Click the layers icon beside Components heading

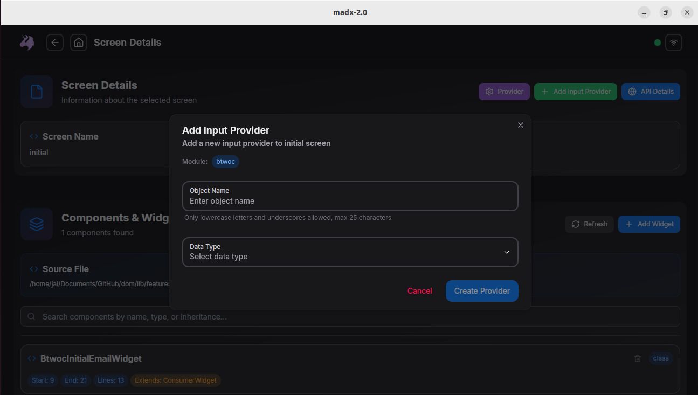tap(37, 224)
